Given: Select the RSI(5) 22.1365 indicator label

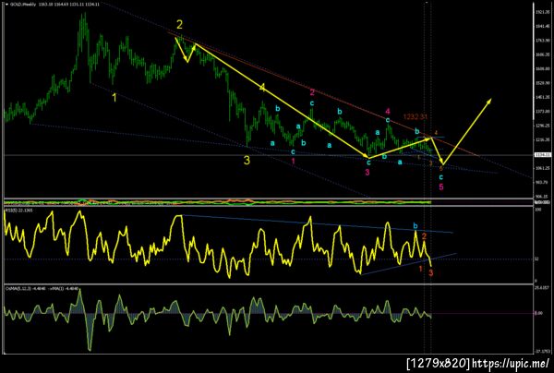Looking at the screenshot, I should pyautogui.click(x=18, y=211).
